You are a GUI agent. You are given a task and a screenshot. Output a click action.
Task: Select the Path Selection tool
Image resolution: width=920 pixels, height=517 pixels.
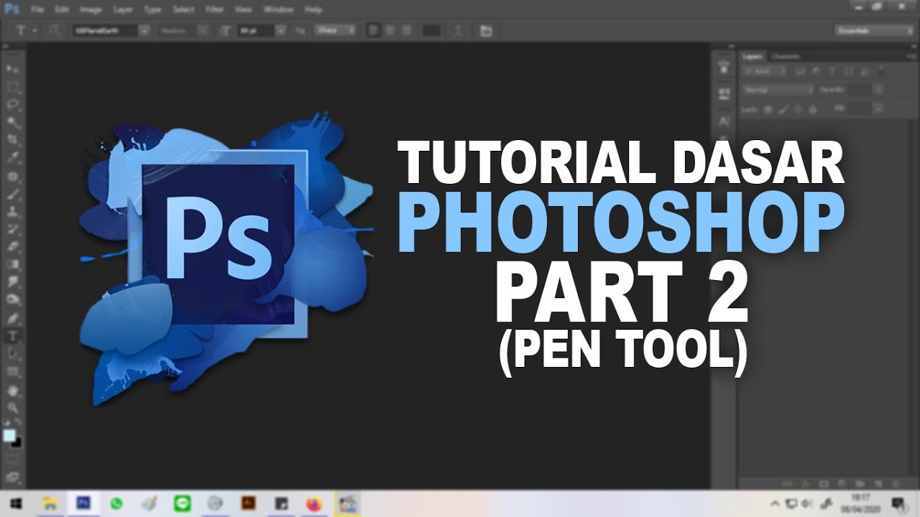coord(13,354)
